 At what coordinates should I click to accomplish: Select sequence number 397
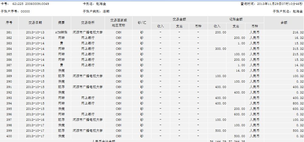click(x=9, y=119)
